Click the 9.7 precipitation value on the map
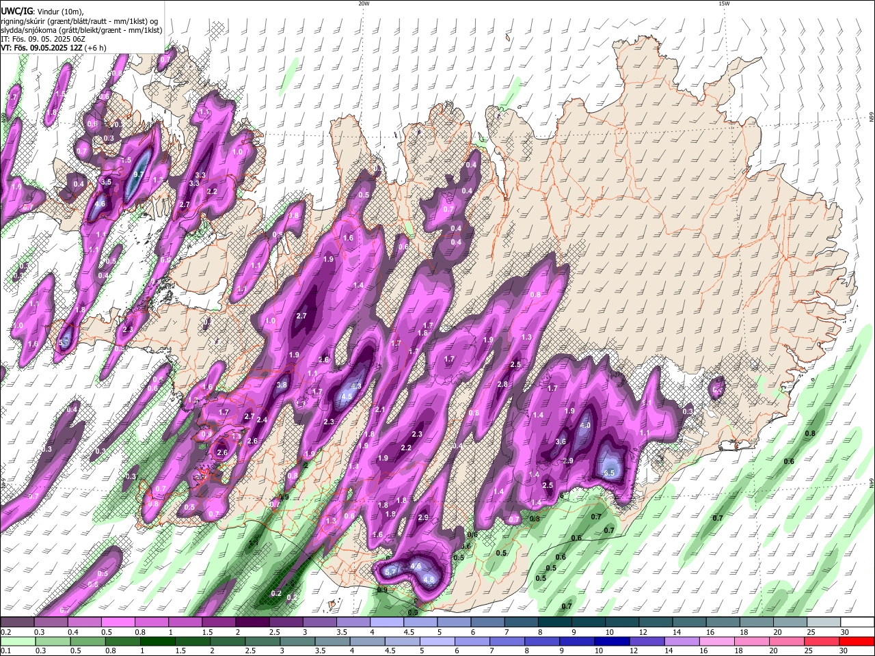875x656 pixels. 137,175
